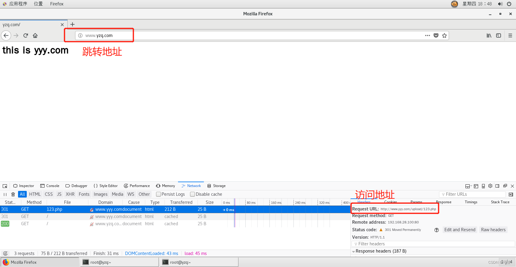The width and height of the screenshot is (516, 267).
Task: Filter requests by JS
Action: pyautogui.click(x=59, y=194)
